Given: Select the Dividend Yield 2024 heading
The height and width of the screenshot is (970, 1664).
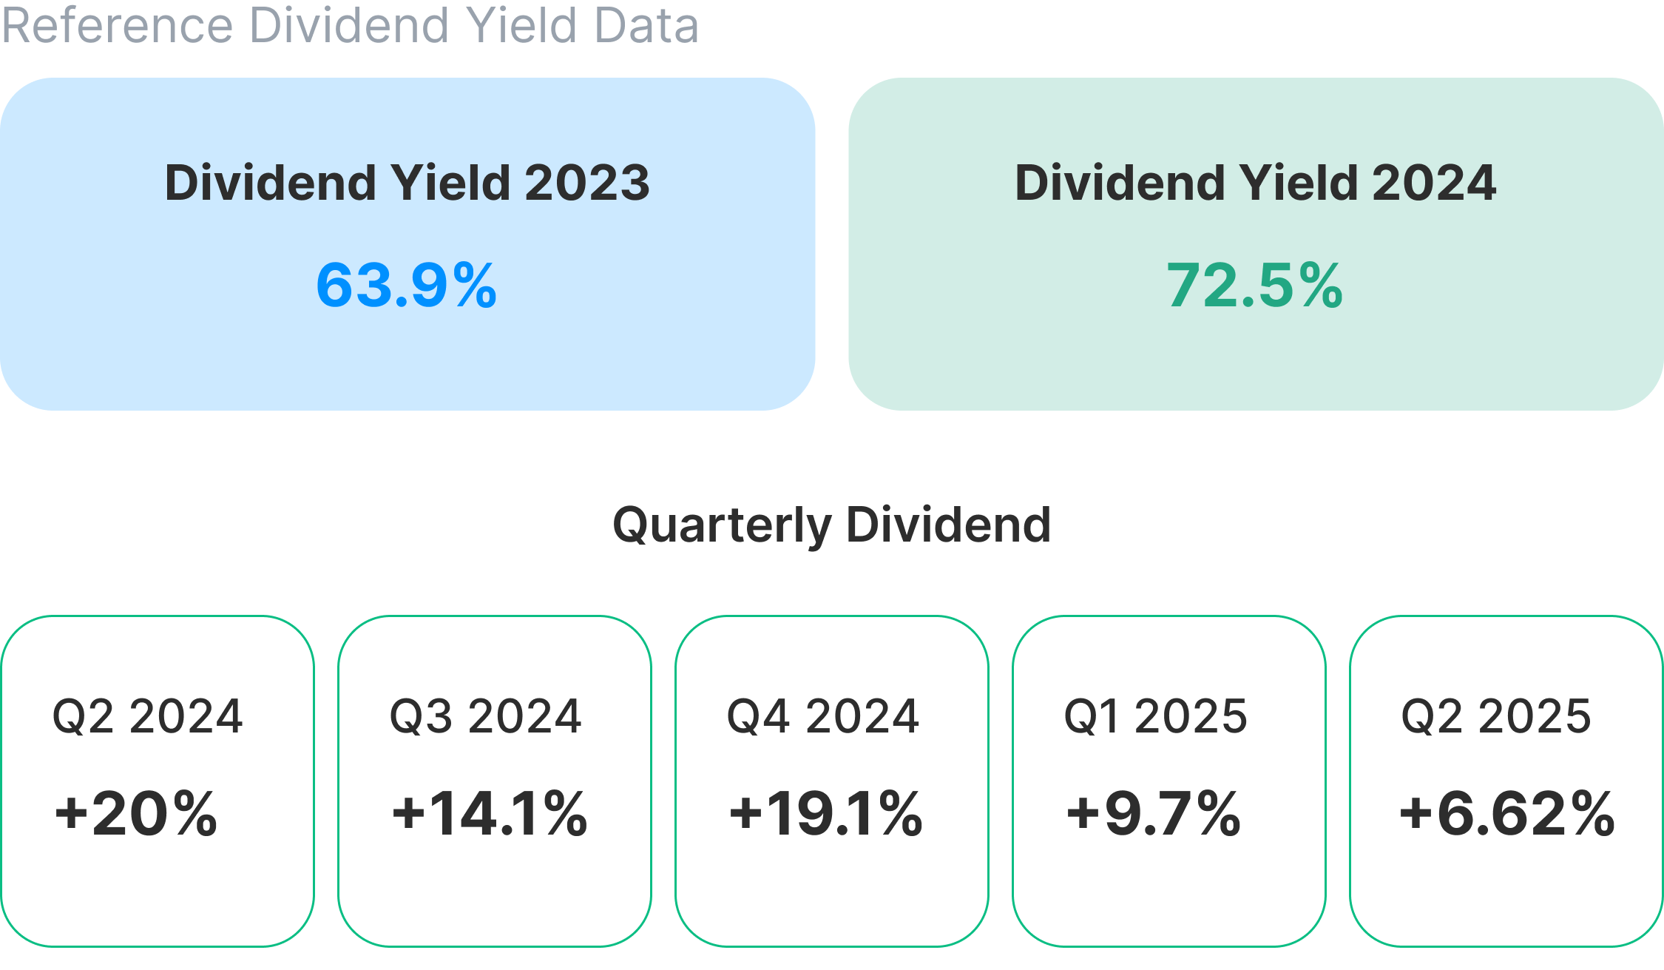Looking at the screenshot, I should (1255, 182).
